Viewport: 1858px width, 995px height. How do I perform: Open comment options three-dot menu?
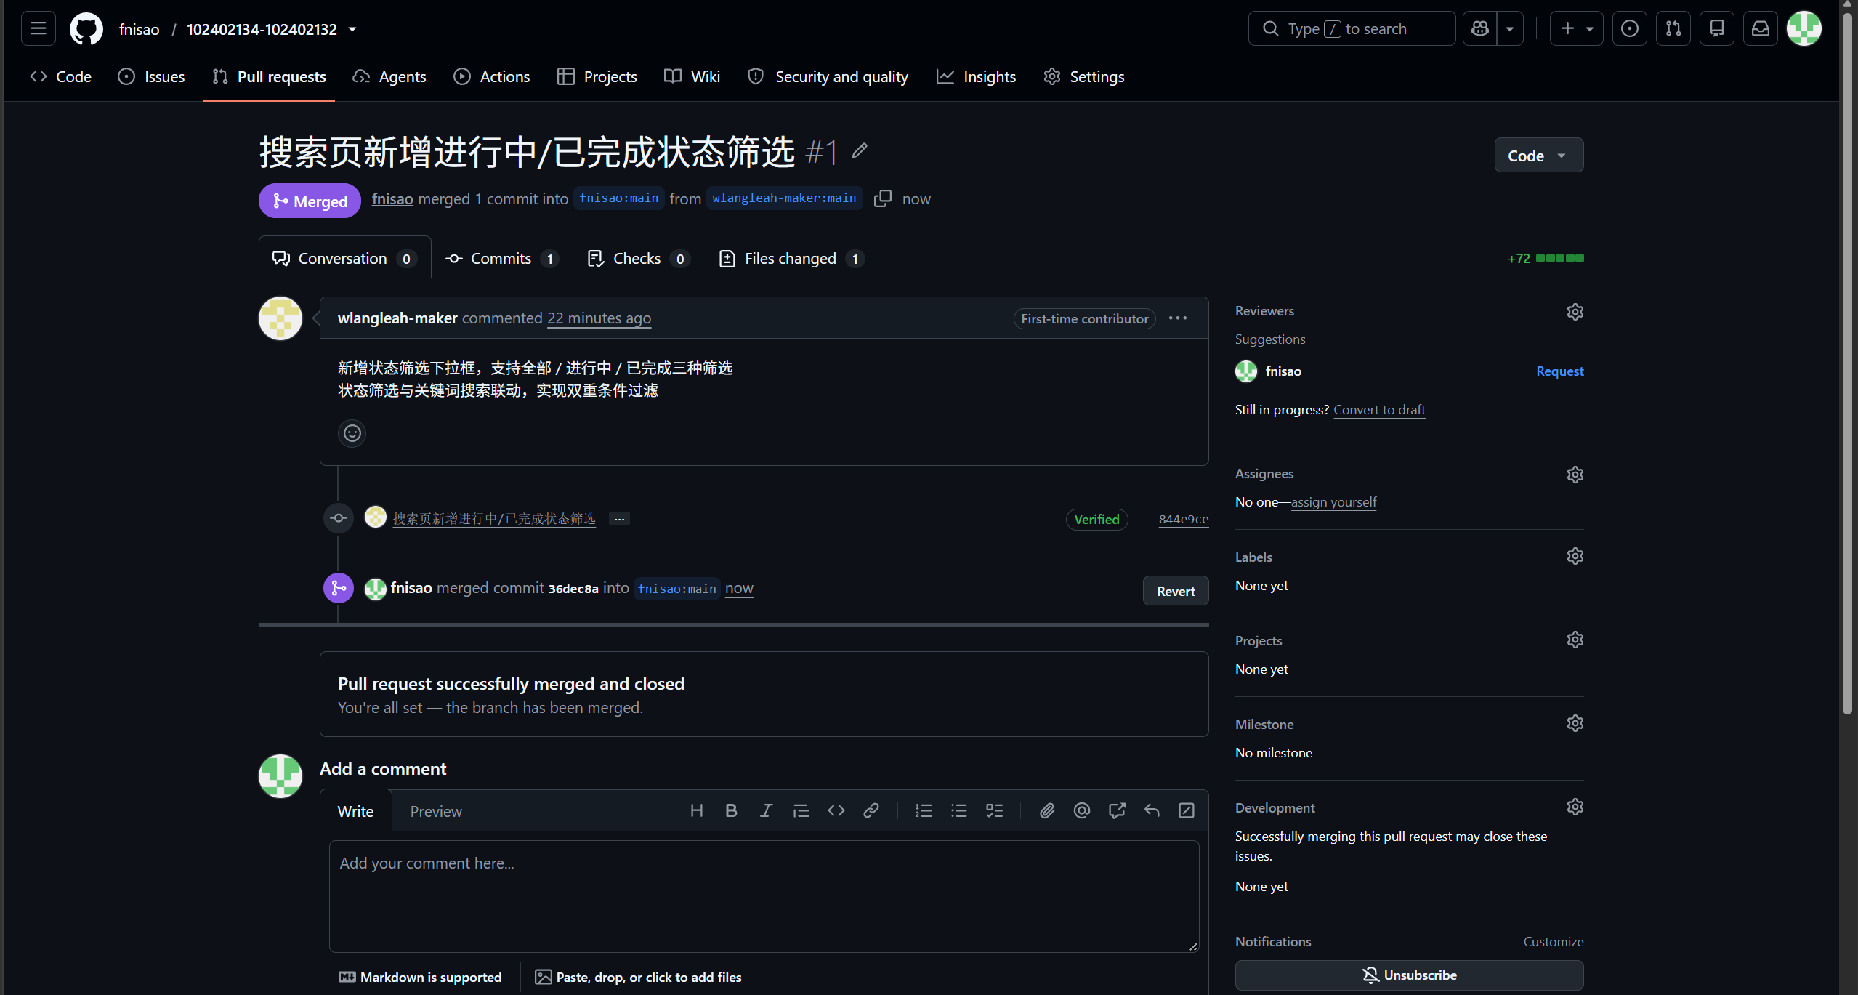(x=1178, y=318)
